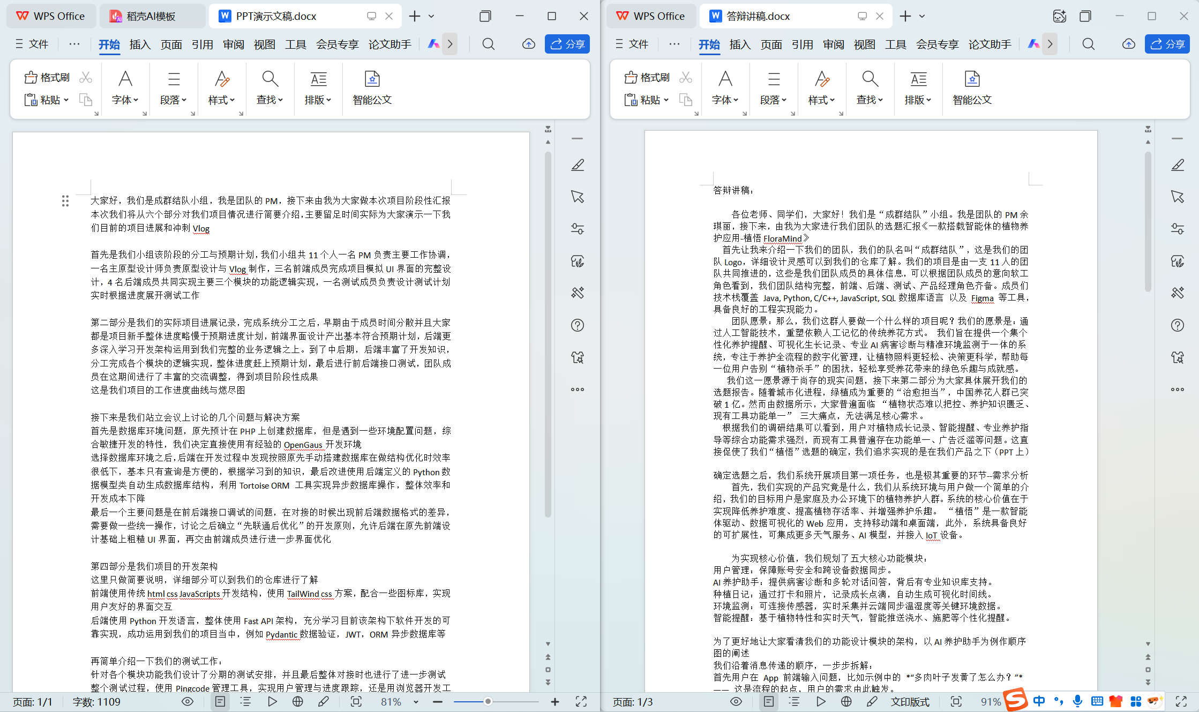Select the pen annotation icon in left sidebar
1199x712 pixels.
[577, 165]
